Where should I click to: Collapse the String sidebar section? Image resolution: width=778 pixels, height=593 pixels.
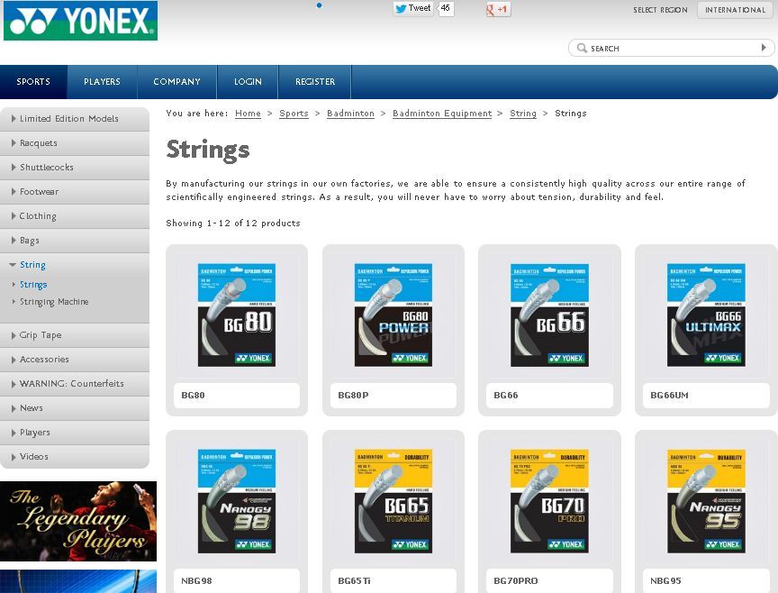(32, 265)
